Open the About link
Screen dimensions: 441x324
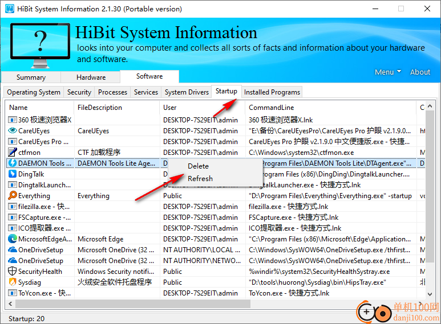[420, 72]
